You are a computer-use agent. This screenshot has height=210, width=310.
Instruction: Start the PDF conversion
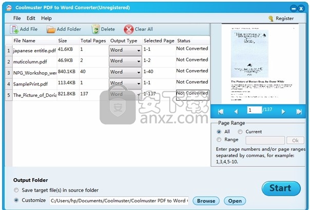281,188
